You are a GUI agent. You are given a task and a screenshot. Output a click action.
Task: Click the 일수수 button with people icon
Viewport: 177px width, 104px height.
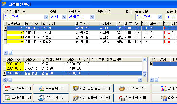(x=164, y=98)
